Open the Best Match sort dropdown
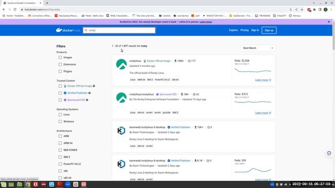Viewport: 335px width, 188px height. pyautogui.click(x=258, y=48)
